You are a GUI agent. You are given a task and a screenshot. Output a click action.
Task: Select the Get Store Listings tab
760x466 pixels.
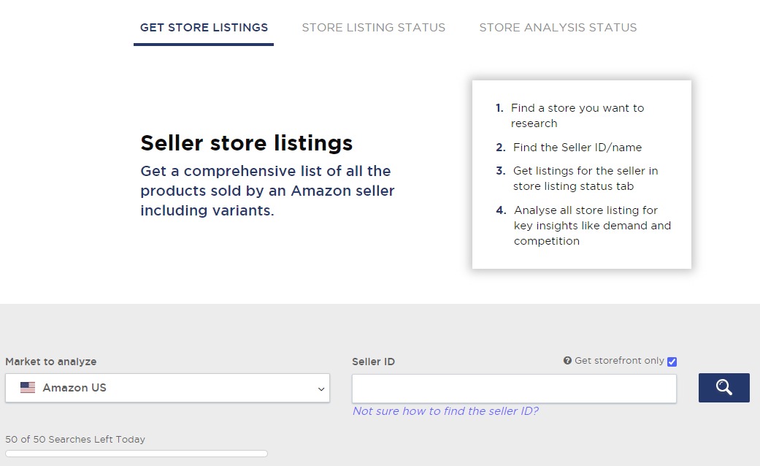pos(204,27)
